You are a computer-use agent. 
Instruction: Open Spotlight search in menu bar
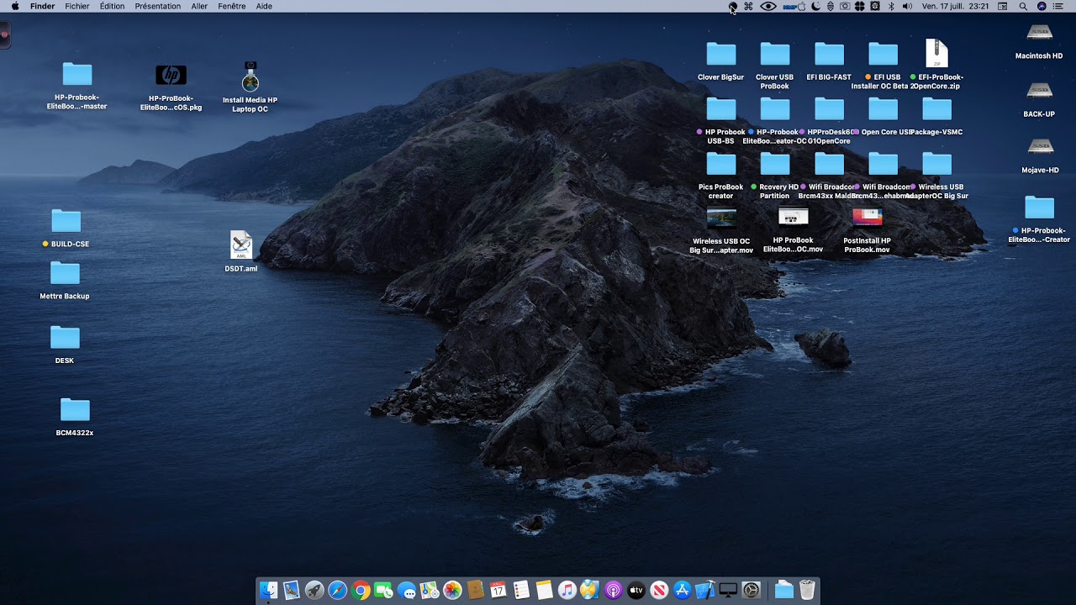coord(1023,6)
